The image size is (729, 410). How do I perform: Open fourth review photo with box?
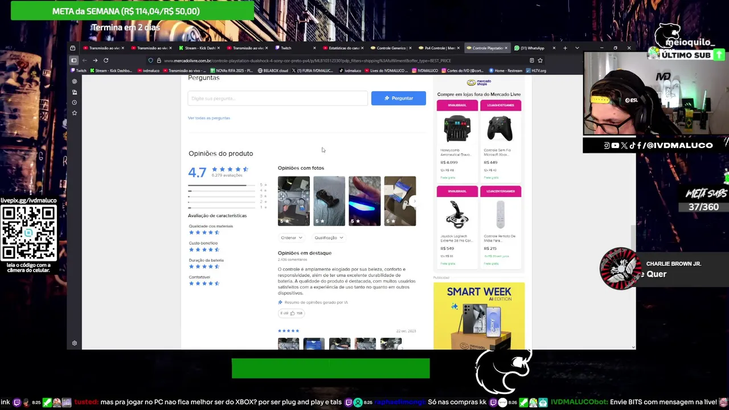(x=400, y=201)
